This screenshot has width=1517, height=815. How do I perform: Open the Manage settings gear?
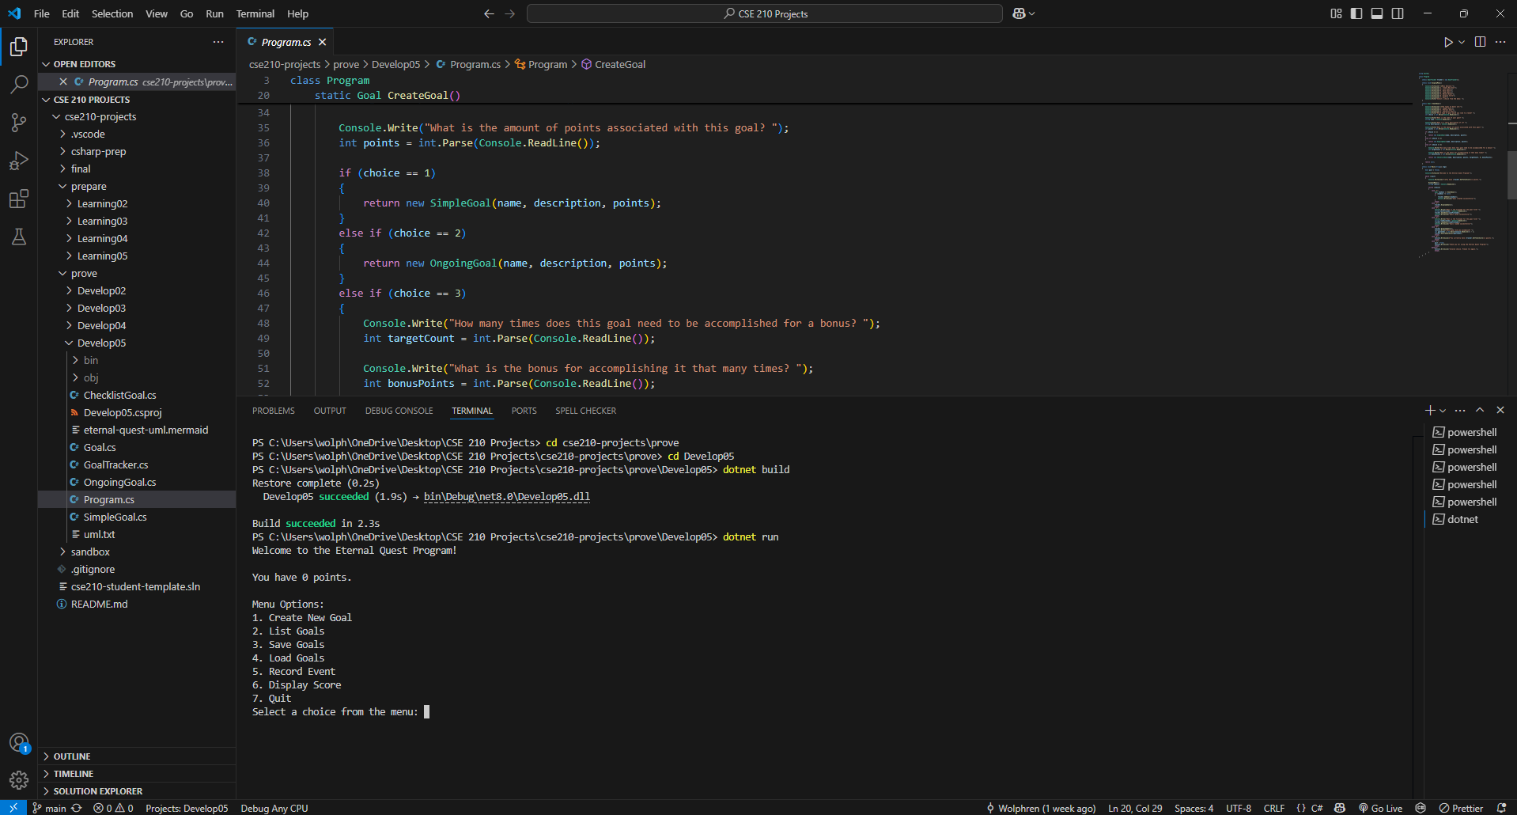19,780
